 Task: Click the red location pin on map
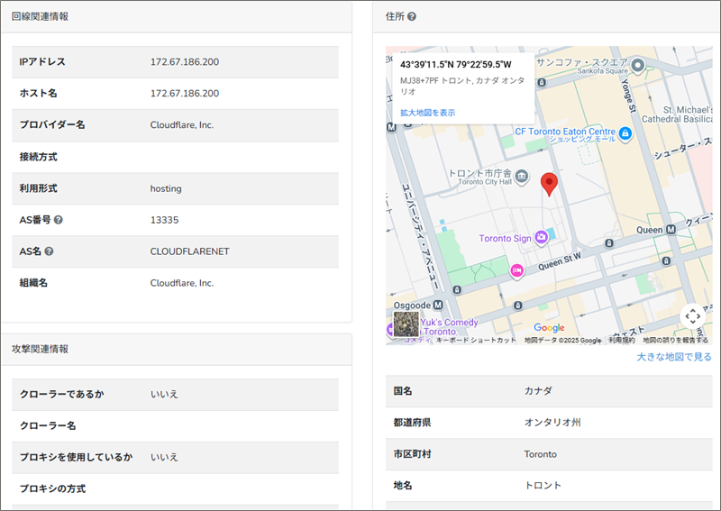549,184
